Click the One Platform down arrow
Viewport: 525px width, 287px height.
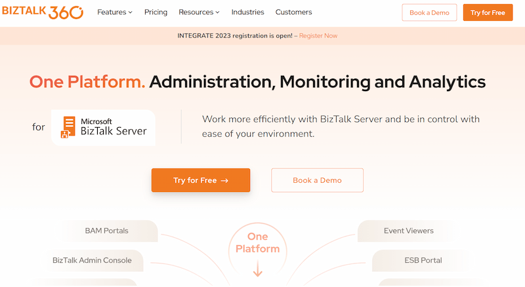point(257,269)
